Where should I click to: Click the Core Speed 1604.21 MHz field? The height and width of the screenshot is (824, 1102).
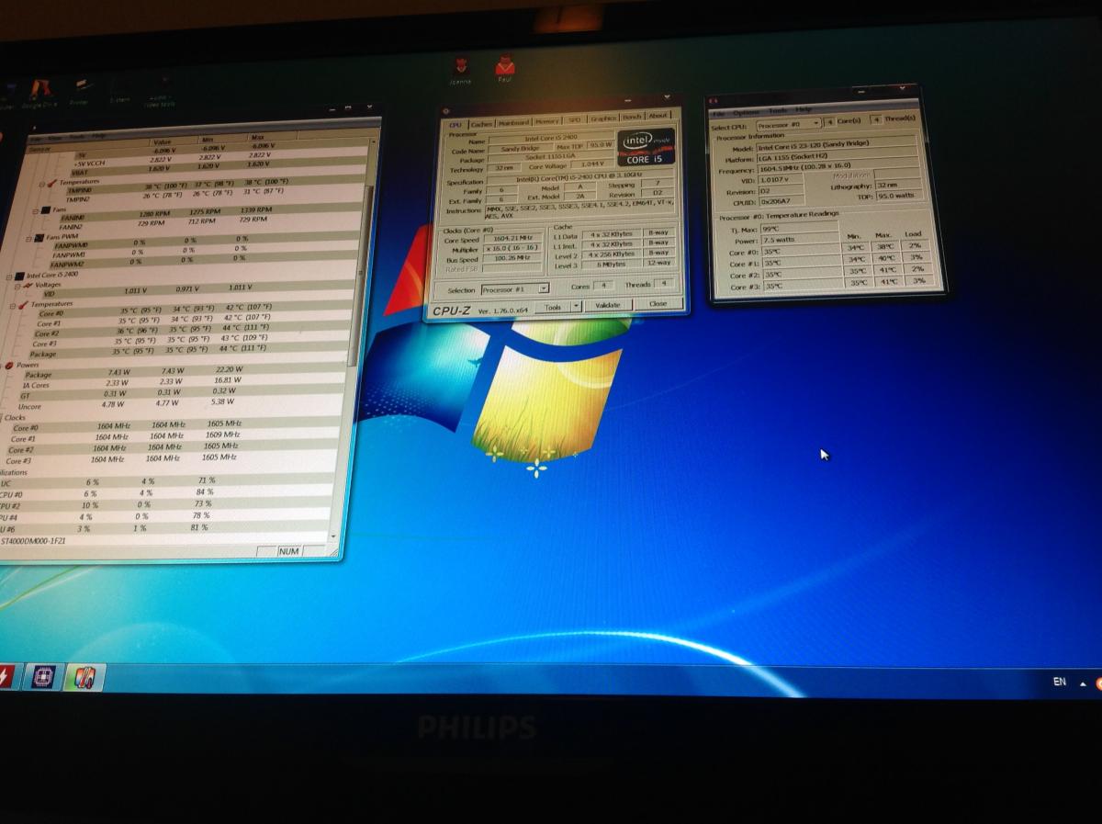(x=514, y=238)
